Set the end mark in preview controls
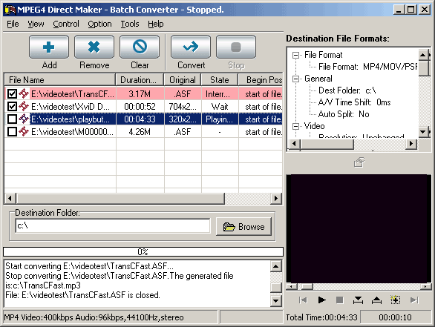 click(376, 300)
